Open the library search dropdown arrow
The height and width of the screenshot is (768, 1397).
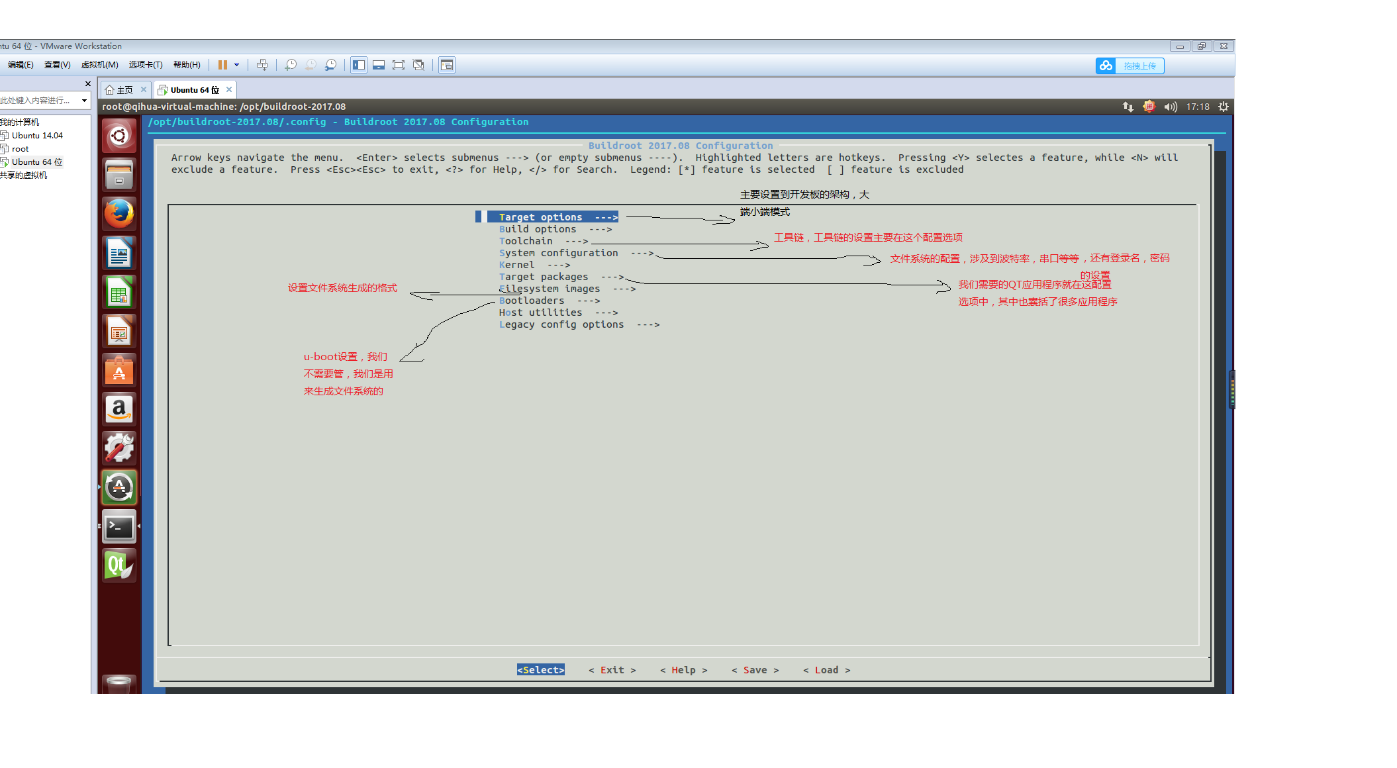pos(84,101)
